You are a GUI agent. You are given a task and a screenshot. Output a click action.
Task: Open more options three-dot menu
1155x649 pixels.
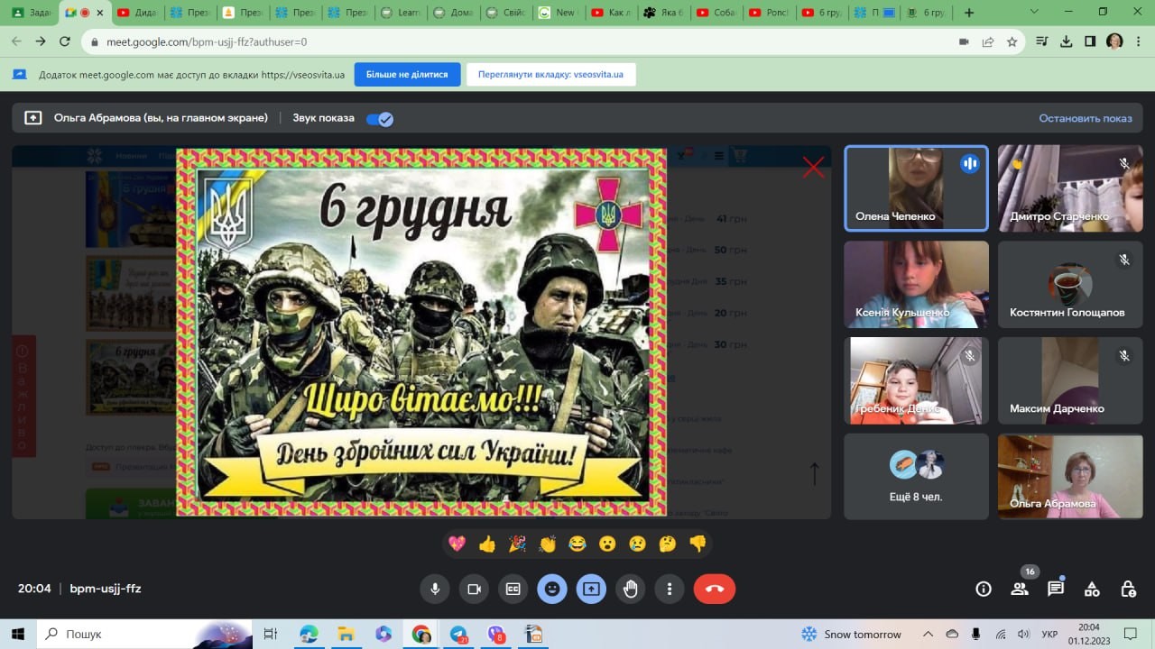pyautogui.click(x=669, y=589)
